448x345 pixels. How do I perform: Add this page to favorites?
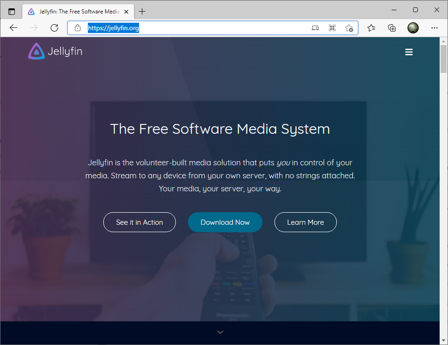point(349,28)
